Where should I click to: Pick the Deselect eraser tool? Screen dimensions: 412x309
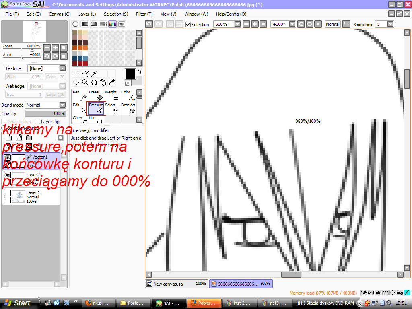point(128,108)
